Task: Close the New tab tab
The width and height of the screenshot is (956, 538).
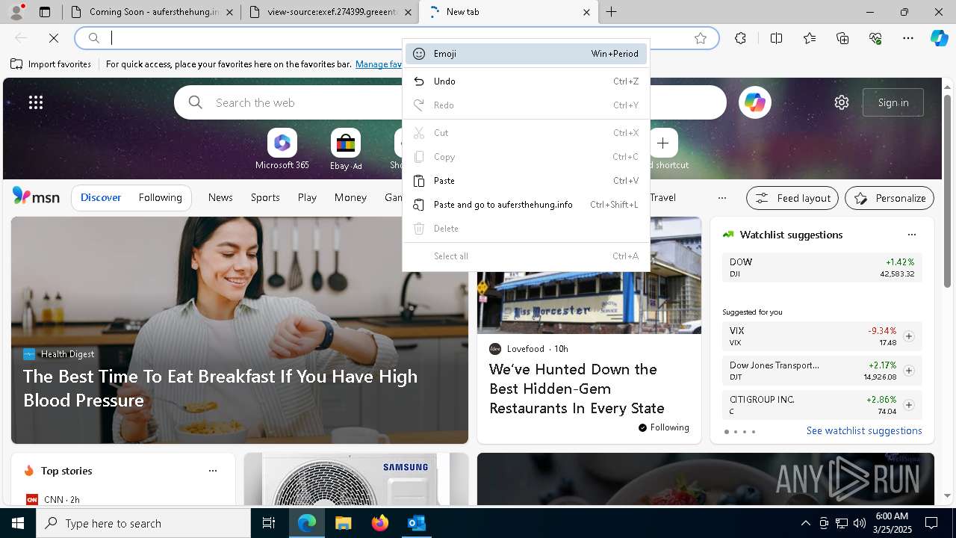Action: pyautogui.click(x=586, y=12)
